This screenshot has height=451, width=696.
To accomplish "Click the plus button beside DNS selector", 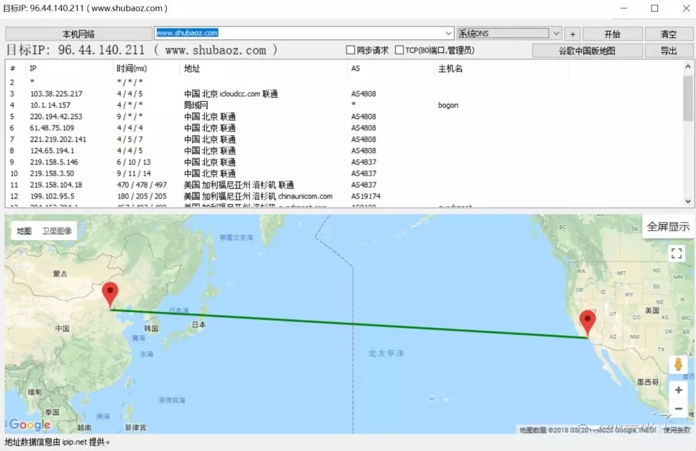I will [573, 34].
